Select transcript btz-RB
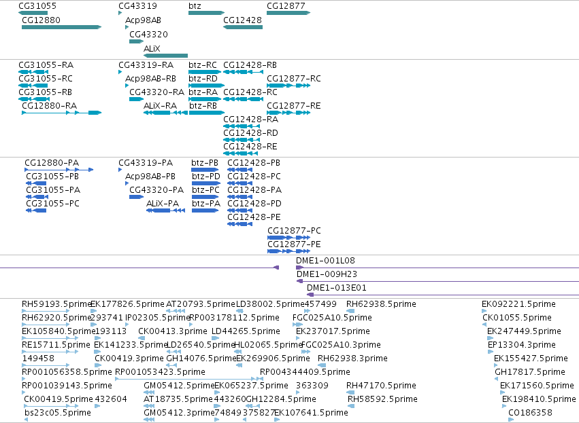The width and height of the screenshot is (579, 423). click(x=203, y=106)
